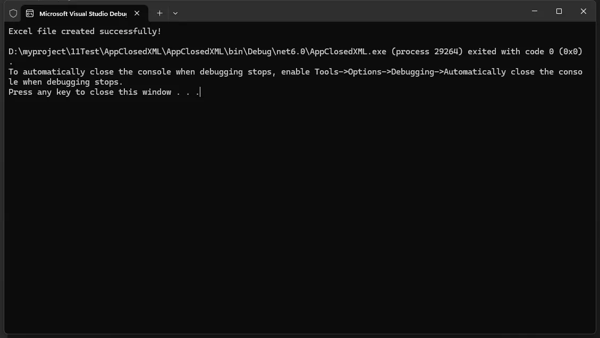Click the console icon on the tab
This screenshot has height=338, width=600.
tap(30, 13)
